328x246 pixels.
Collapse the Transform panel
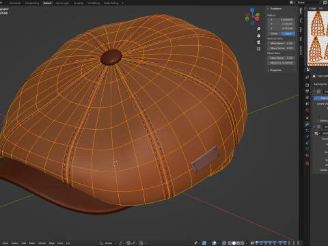[x=268, y=9]
